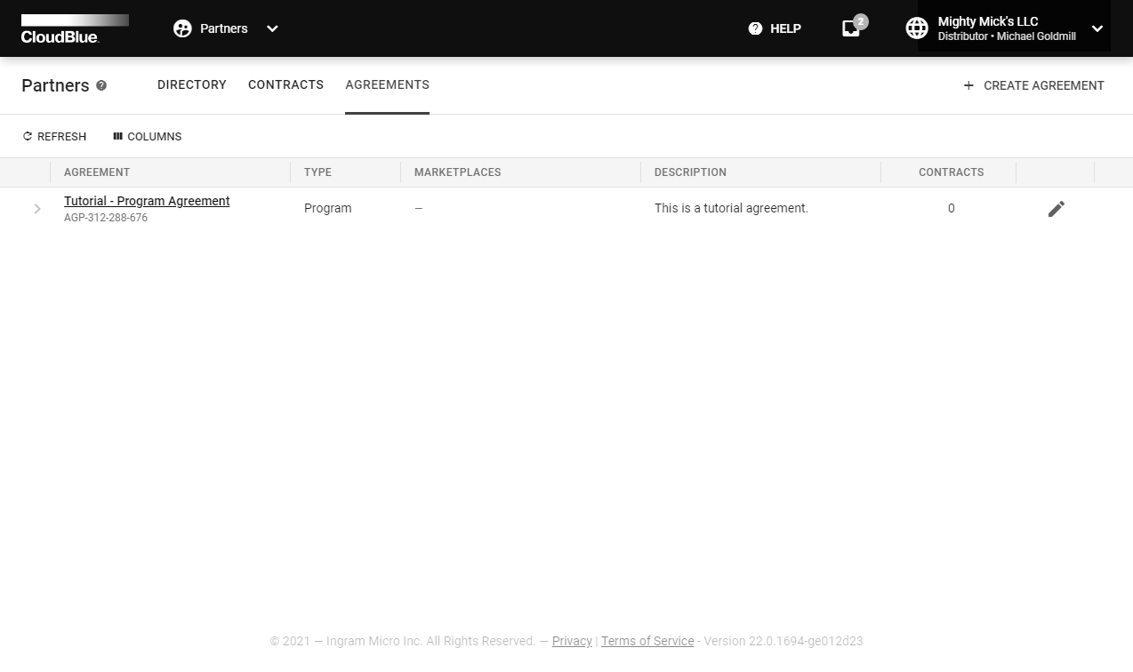The width and height of the screenshot is (1133, 672).
Task: Edit the tutorial agreement with pencil icon
Action: click(1056, 208)
